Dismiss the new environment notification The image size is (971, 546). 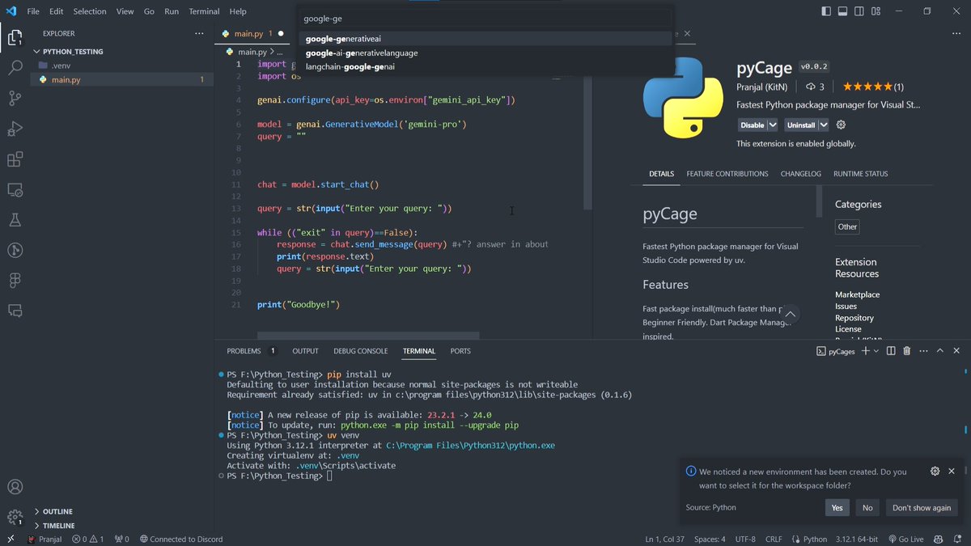point(952,471)
